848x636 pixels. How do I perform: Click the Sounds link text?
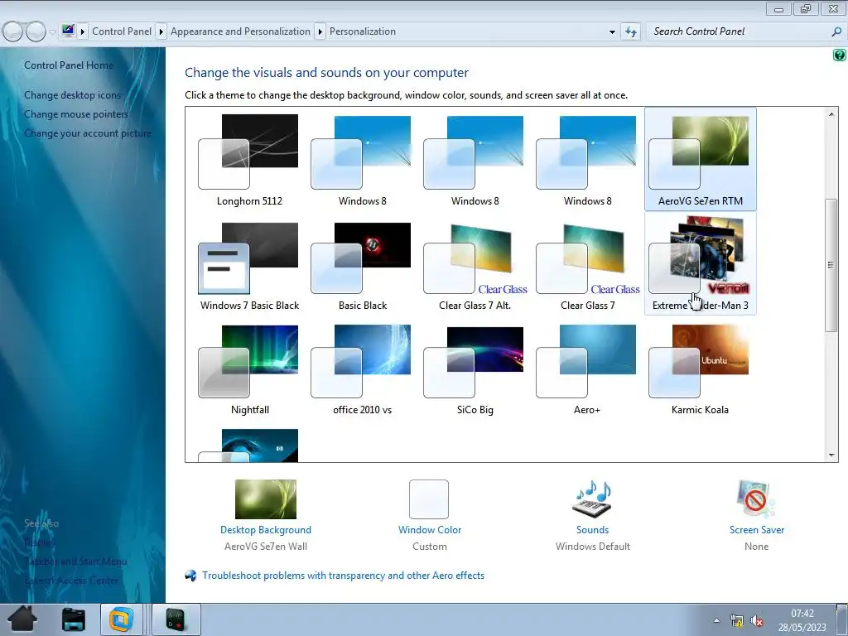point(592,530)
